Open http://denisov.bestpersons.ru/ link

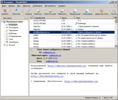67,66
